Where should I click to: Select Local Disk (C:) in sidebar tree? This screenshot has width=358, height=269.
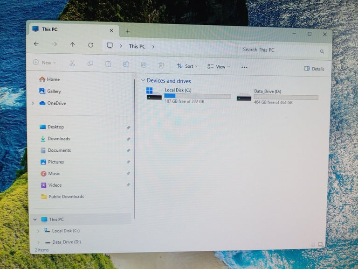point(62,231)
